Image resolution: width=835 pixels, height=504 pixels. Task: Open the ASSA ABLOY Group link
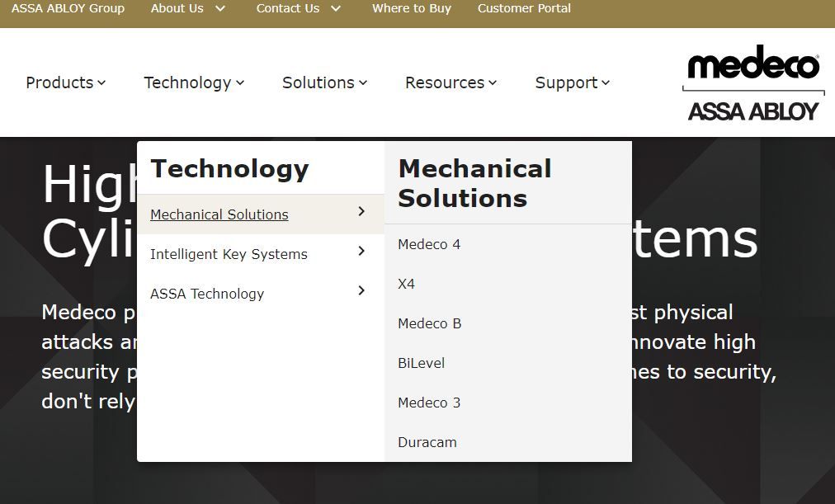tap(68, 8)
